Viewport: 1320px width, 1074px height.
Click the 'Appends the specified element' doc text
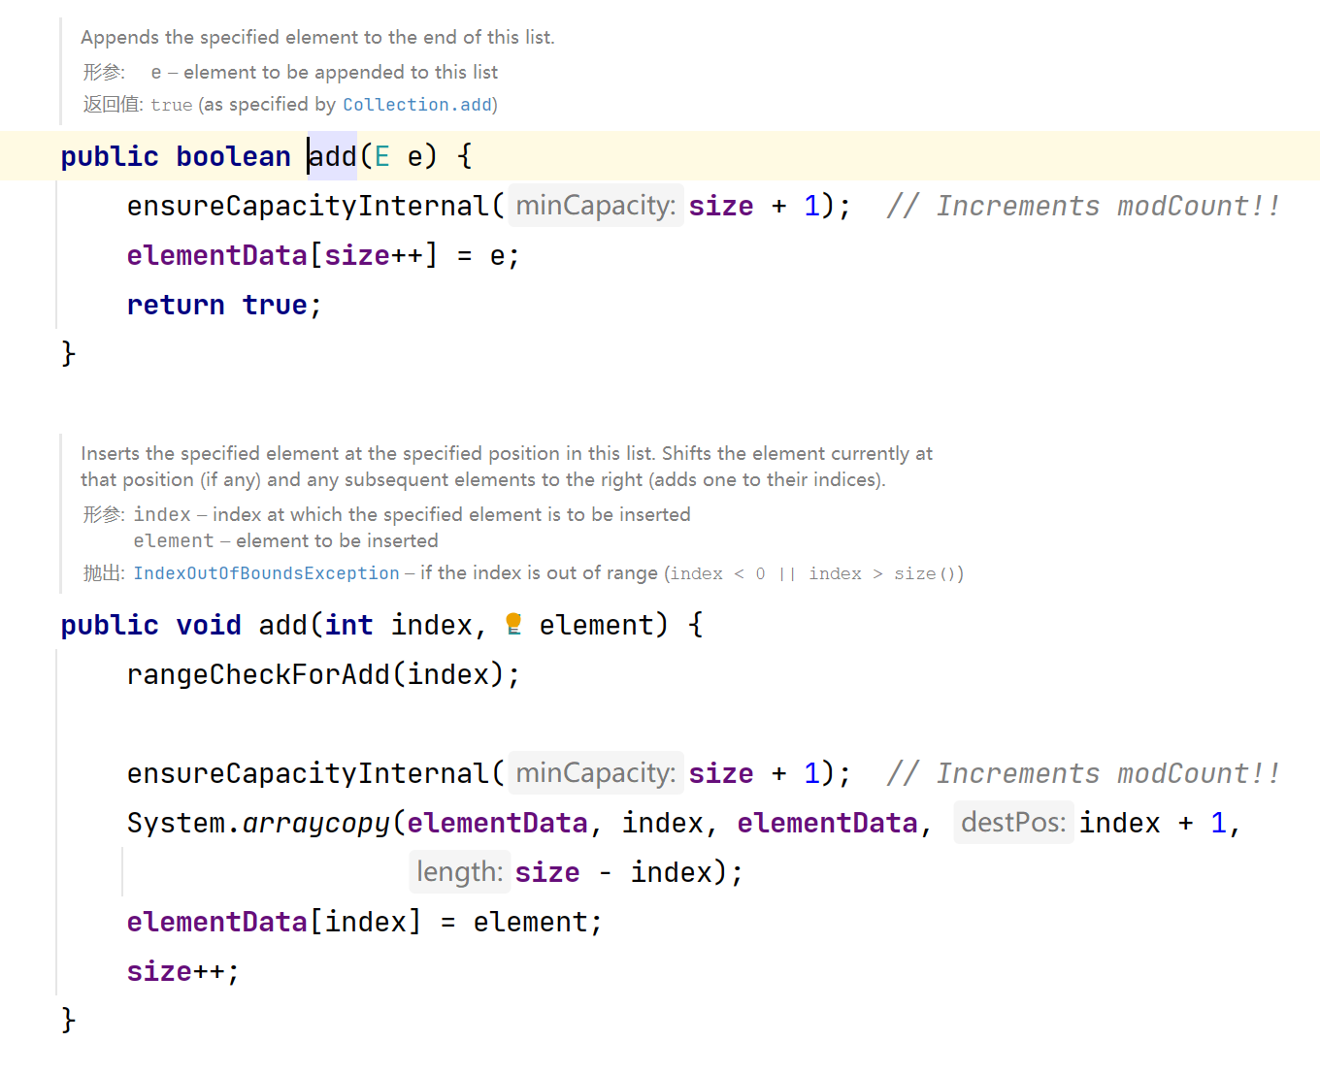(317, 37)
